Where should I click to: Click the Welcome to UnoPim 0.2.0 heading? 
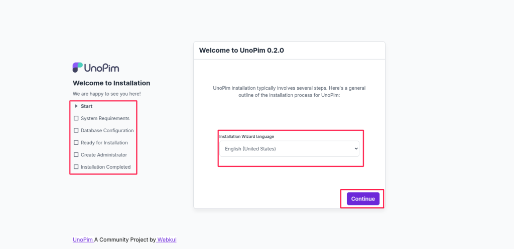241,50
